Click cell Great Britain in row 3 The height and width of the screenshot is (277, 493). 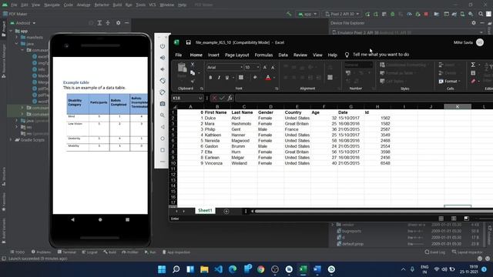(297, 124)
